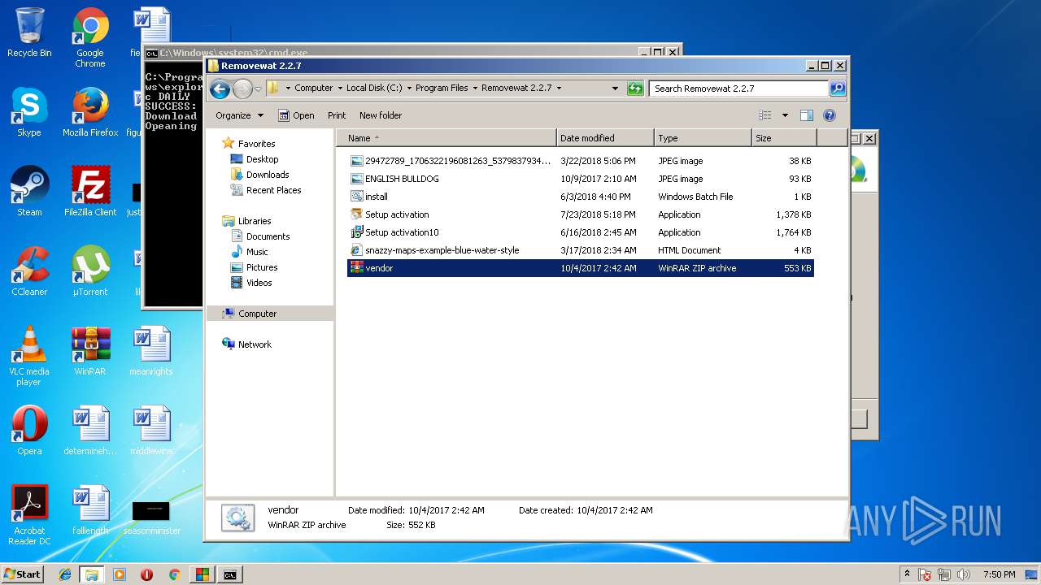This screenshot has width=1041, height=585.
Task: Click the Start button on the taskbar
Action: [23, 574]
